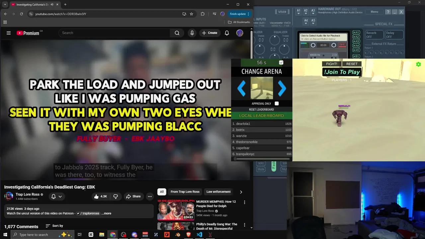Open Blender from the Windows taskbar

pos(178,235)
